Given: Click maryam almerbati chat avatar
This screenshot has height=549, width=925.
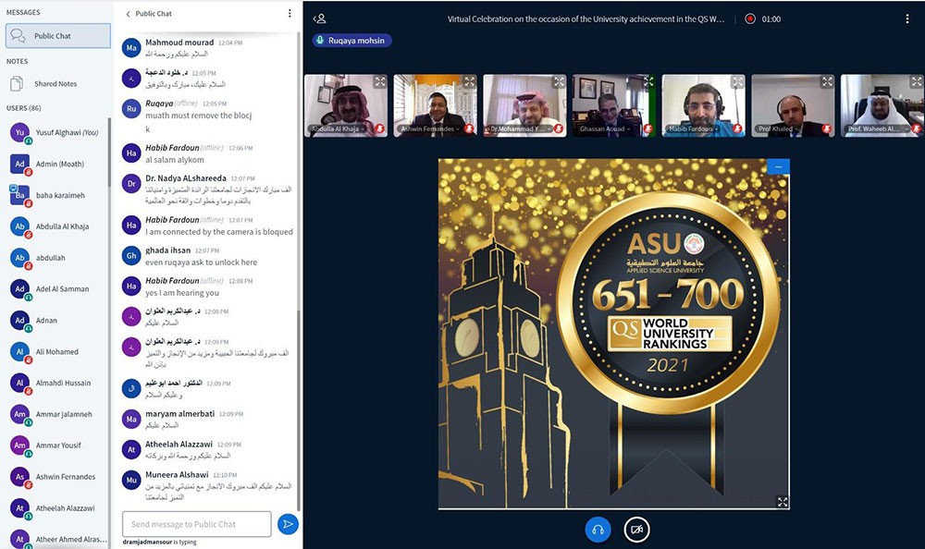Looking at the screenshot, I should (131, 420).
